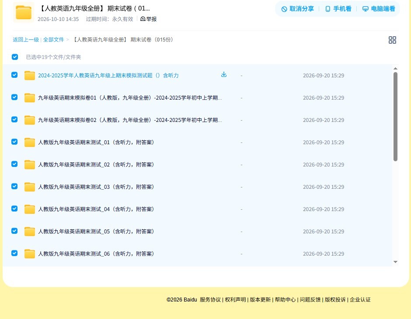Uncheck the 期末测试_06 checkbox

click(x=14, y=253)
